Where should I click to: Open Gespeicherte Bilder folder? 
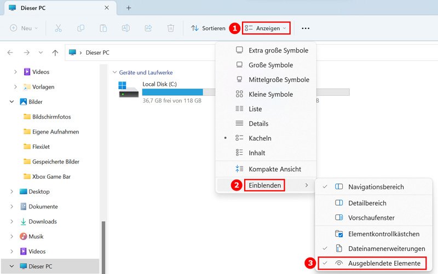[51, 162]
